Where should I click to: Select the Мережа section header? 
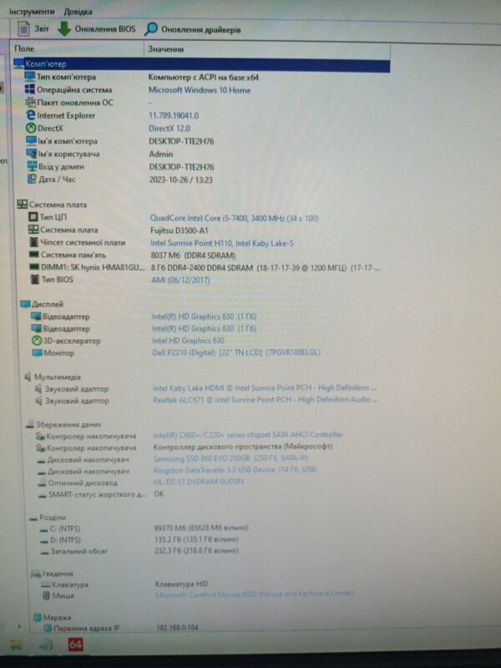[53, 617]
